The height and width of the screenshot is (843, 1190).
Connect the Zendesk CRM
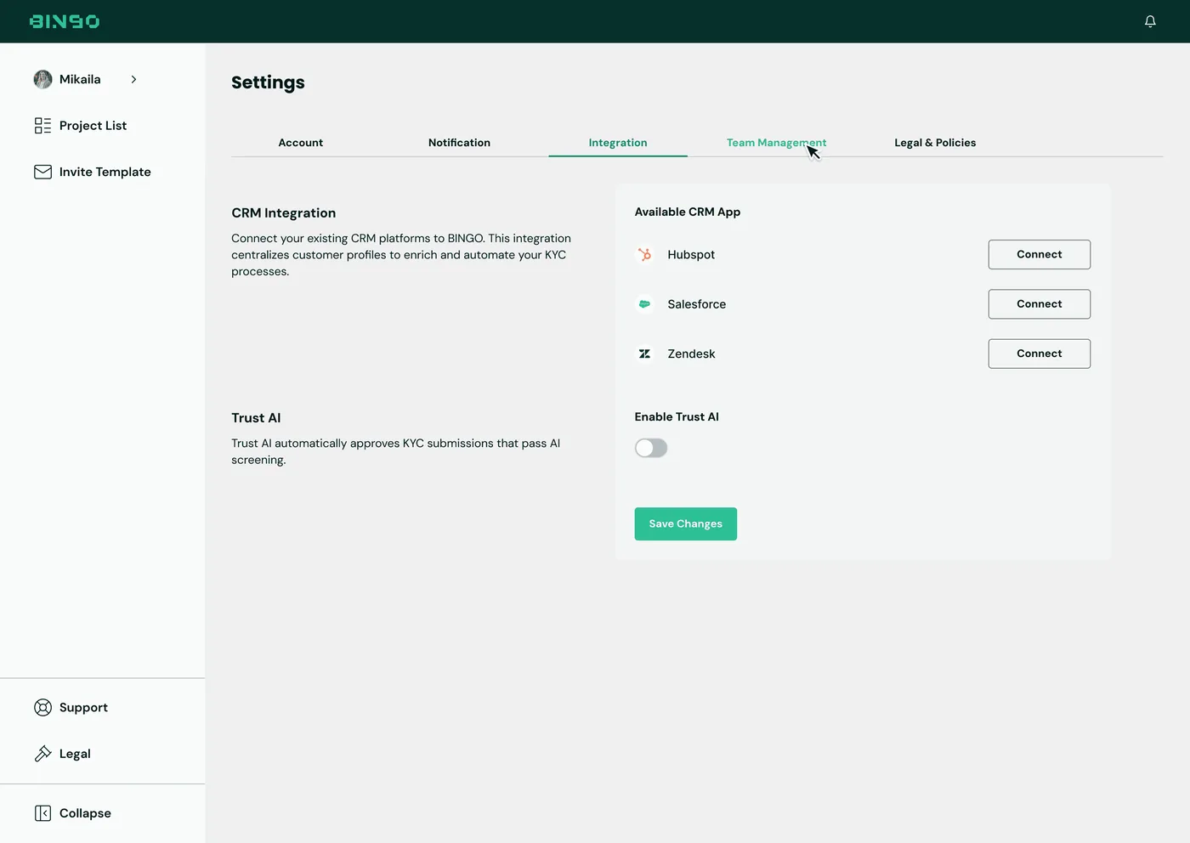coord(1039,354)
